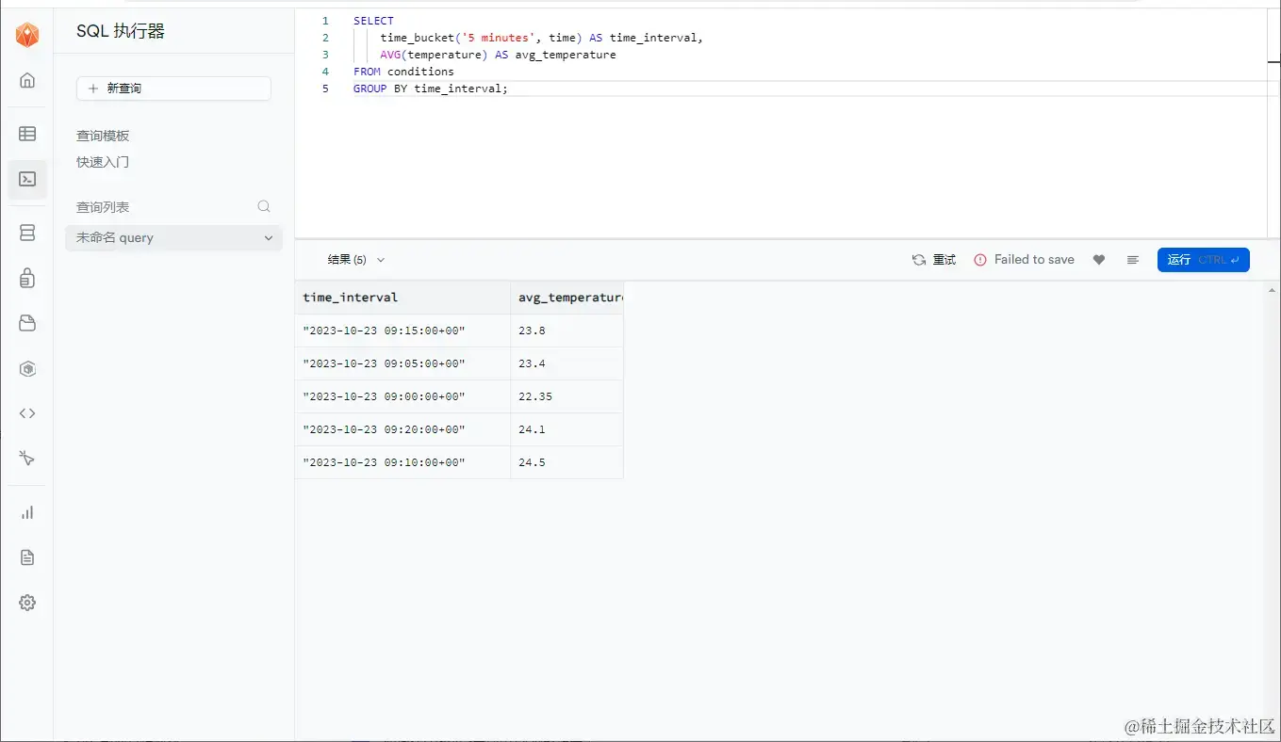Select cell "2023-10-23 09:00:00+00"
This screenshot has width=1281, height=742.
coord(402,396)
